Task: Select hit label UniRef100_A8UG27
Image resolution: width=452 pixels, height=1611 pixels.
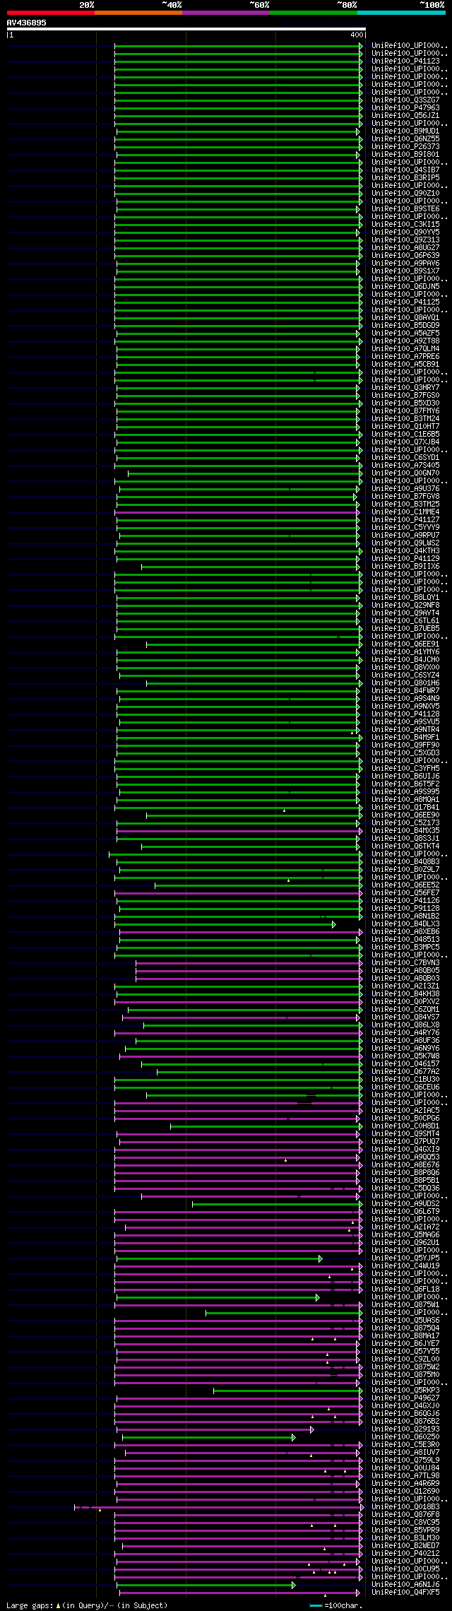Action: (x=405, y=247)
